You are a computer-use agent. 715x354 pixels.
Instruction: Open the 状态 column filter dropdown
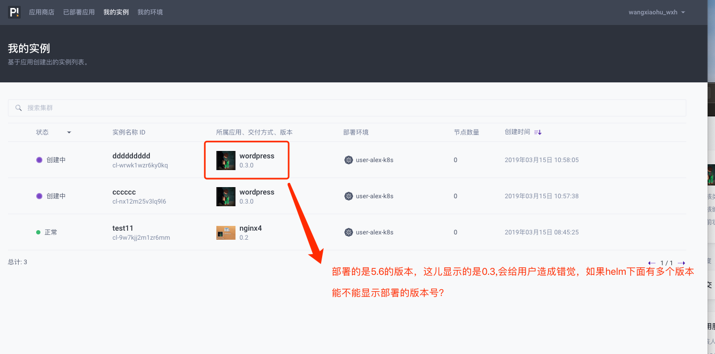coord(69,132)
